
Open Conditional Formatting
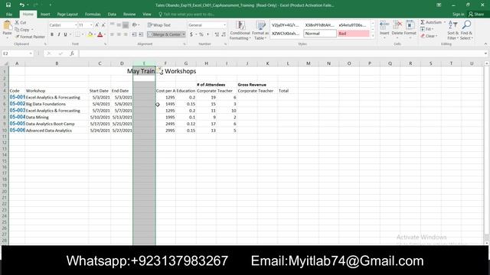point(240,31)
